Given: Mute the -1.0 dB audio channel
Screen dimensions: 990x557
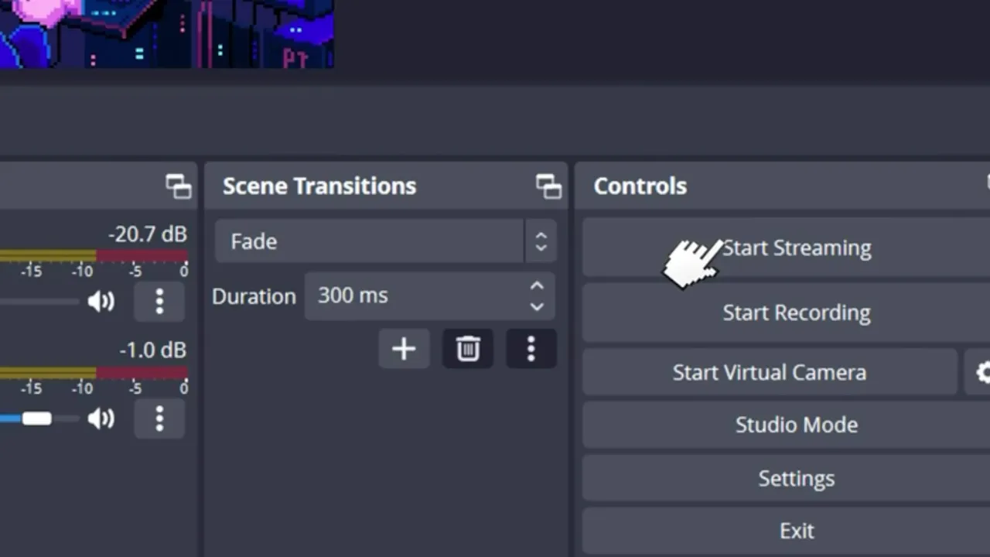Looking at the screenshot, I should point(101,419).
